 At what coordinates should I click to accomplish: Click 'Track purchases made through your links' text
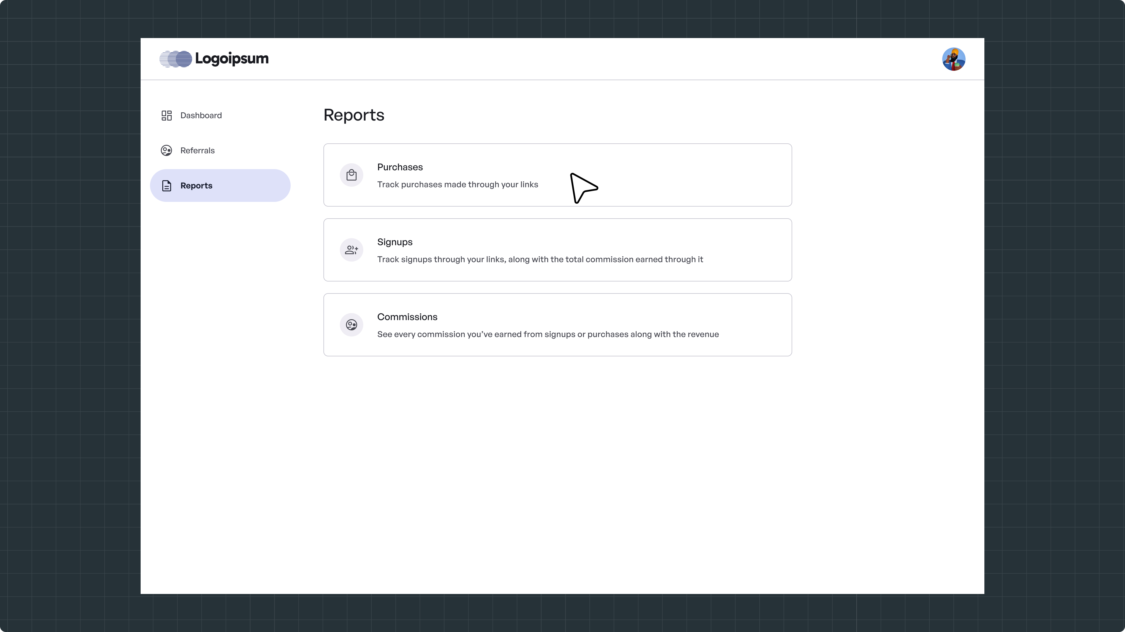(457, 185)
